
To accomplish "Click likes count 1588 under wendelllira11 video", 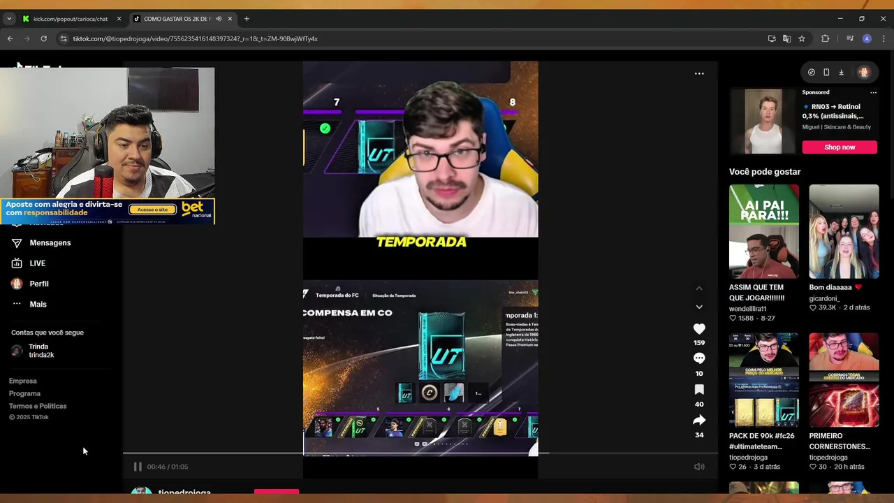I will click(746, 318).
